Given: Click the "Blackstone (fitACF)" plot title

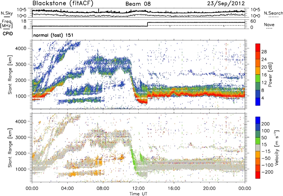Looking at the screenshot, I should coord(63,3).
